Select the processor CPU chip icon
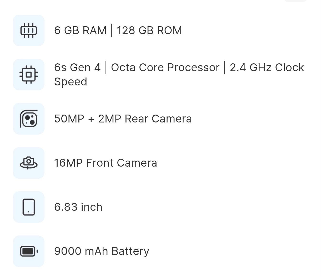The image size is (321, 277). click(x=29, y=75)
